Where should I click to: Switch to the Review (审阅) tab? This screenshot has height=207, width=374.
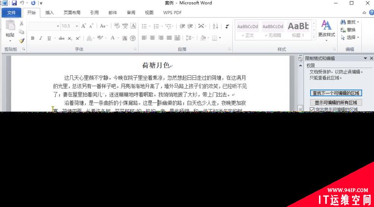click(131, 12)
